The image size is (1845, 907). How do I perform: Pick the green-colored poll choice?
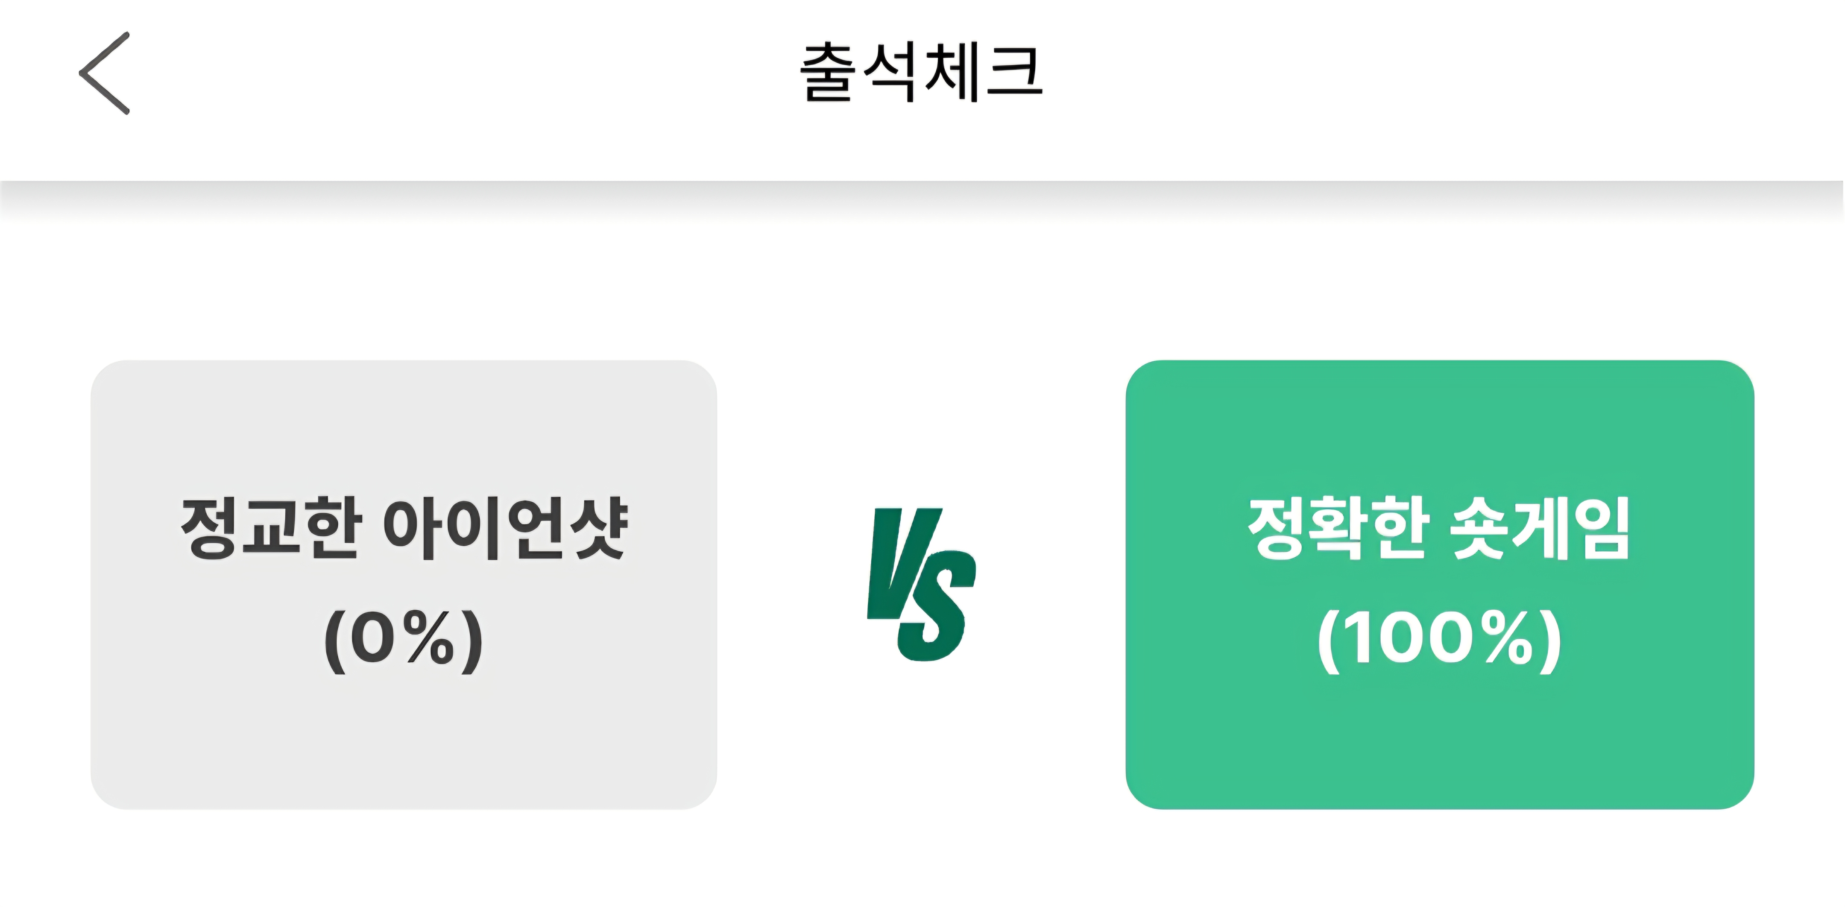(x=1439, y=584)
